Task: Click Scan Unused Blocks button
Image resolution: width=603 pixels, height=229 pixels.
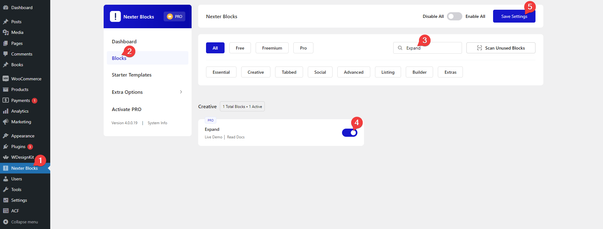Action: (501, 48)
